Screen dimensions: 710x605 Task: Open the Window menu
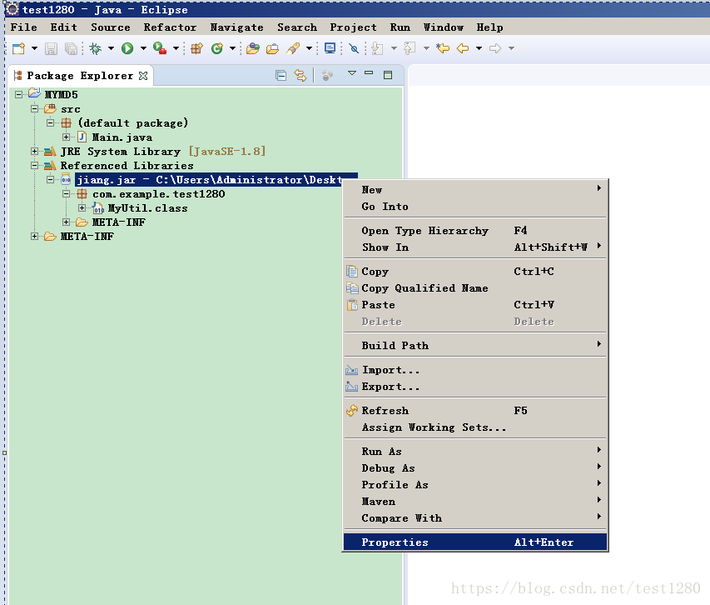point(444,27)
